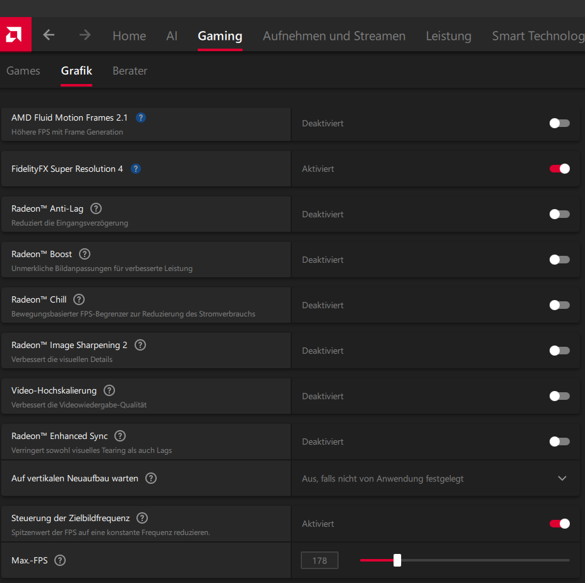This screenshot has width=585, height=583.
Task: Click the Radeon Image Sharpening 2 label
Action: pyautogui.click(x=69, y=346)
